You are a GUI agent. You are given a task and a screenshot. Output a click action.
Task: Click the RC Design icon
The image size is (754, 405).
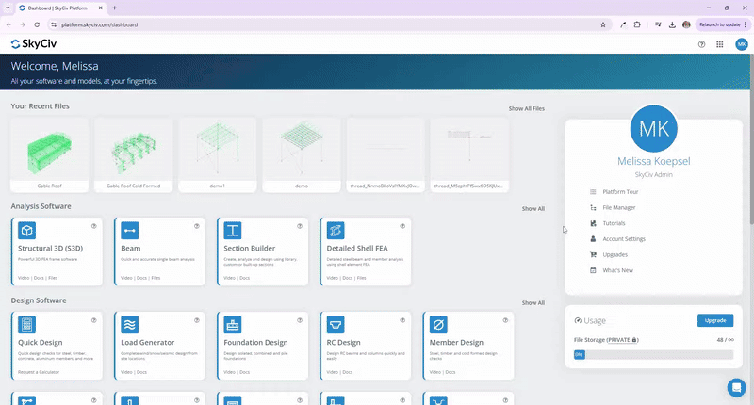(x=336, y=325)
